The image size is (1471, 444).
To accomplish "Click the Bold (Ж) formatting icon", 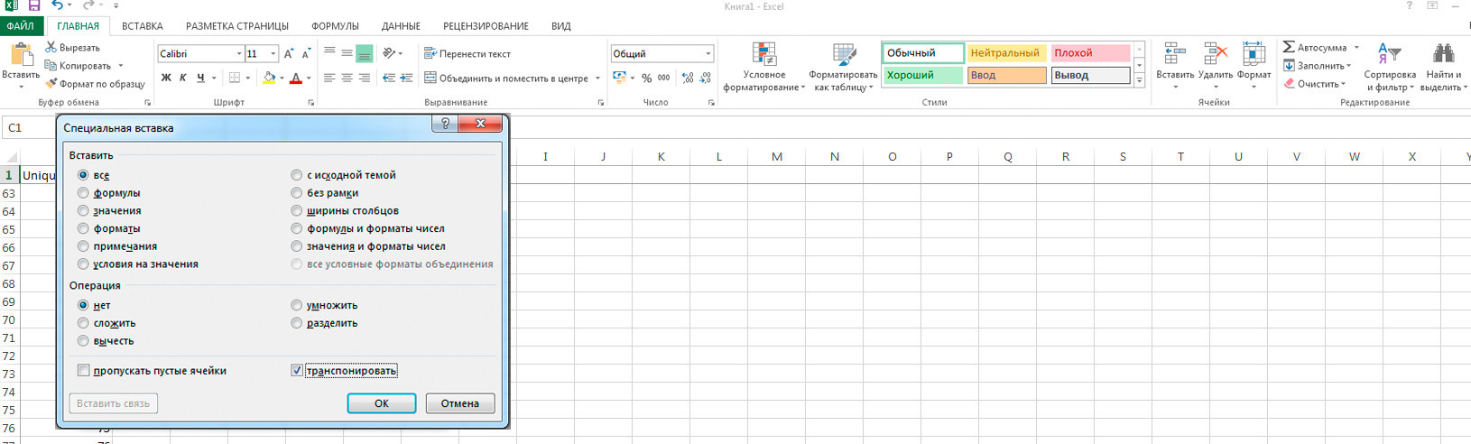I will [x=166, y=79].
